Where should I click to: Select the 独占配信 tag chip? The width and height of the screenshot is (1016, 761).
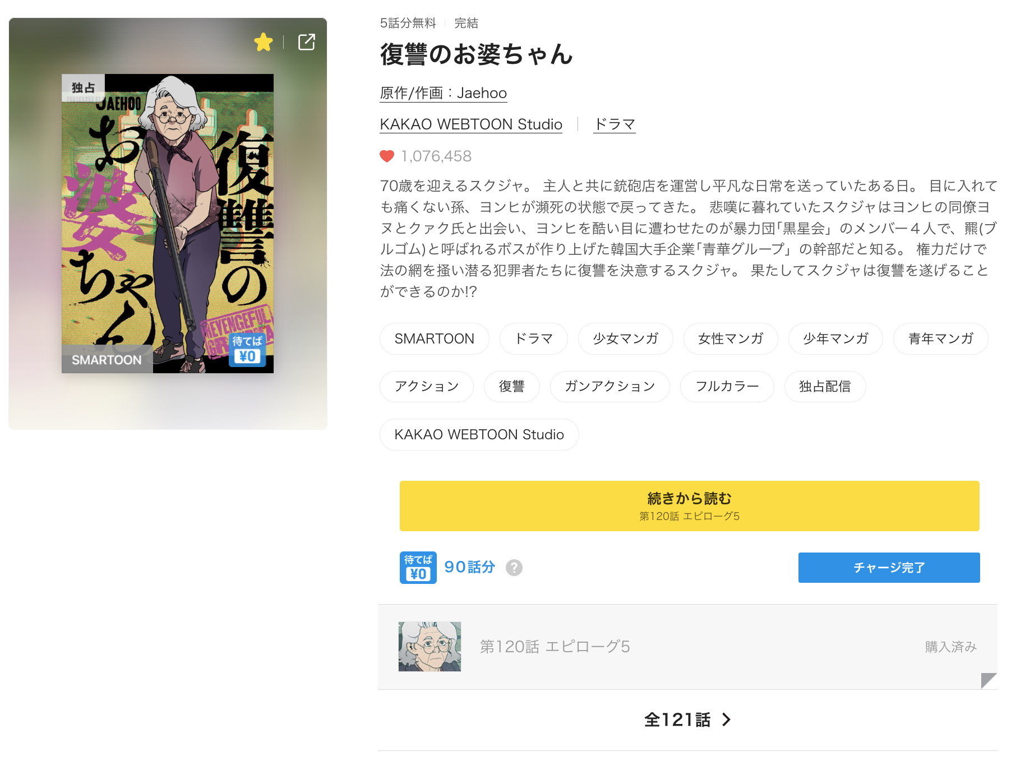point(824,387)
